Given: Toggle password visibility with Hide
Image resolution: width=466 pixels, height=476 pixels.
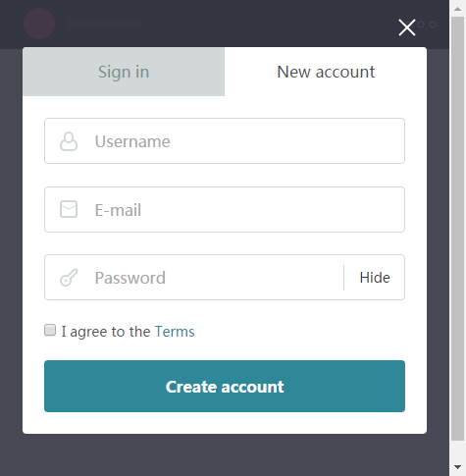Looking at the screenshot, I should (375, 278).
